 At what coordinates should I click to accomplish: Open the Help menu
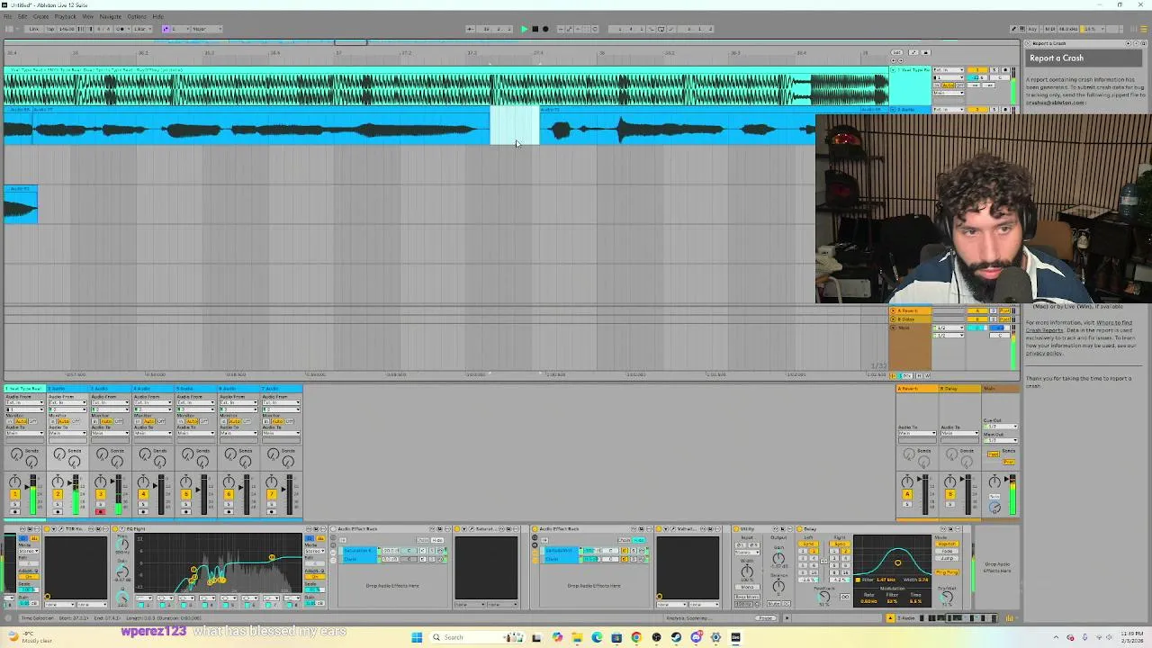point(157,16)
